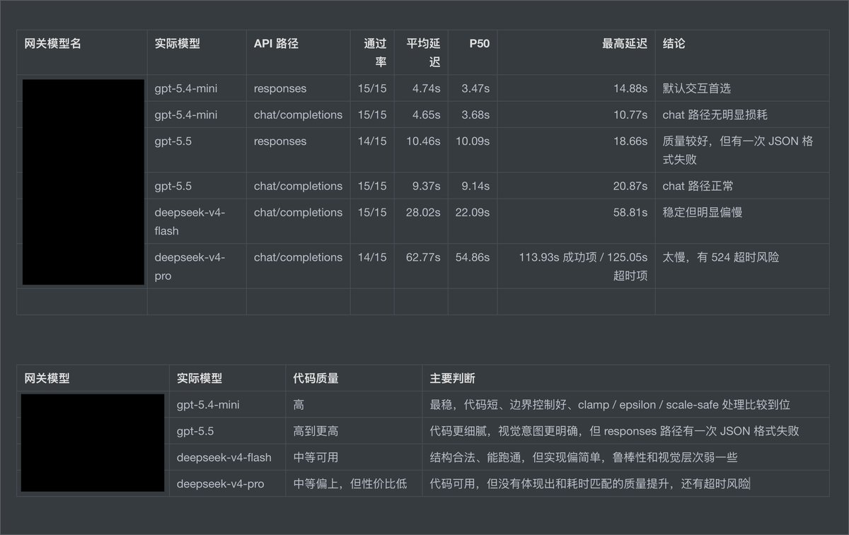The image size is (849, 535).
Task: Select the 54.86s P50 value
Action: 473,257
